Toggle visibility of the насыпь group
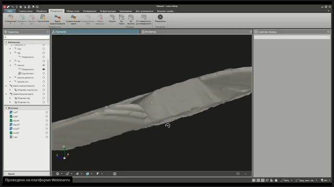334x187 pixels. [x=44, y=65]
